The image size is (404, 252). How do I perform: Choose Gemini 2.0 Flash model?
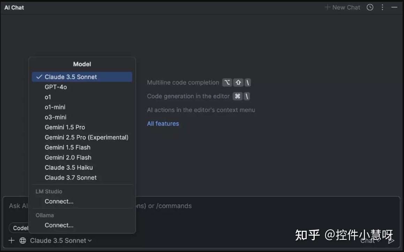(x=68, y=157)
